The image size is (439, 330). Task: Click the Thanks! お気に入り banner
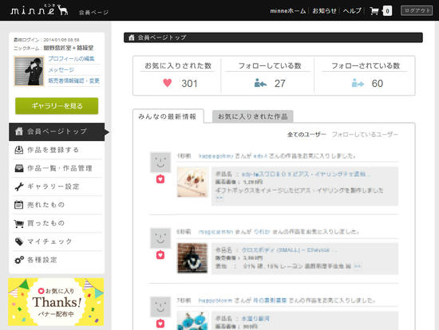pyautogui.click(x=56, y=302)
